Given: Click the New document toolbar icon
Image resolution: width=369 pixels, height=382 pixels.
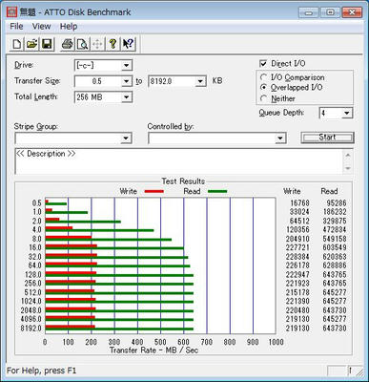Looking at the screenshot, I should pyautogui.click(x=16, y=44).
